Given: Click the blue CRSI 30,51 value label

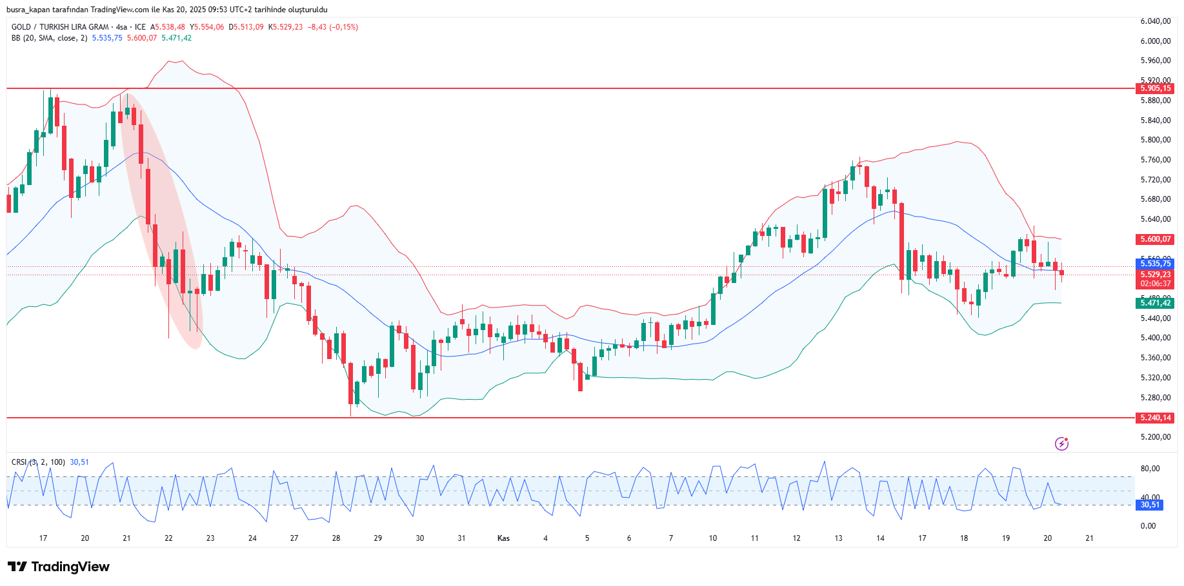Looking at the screenshot, I should click(x=1149, y=505).
